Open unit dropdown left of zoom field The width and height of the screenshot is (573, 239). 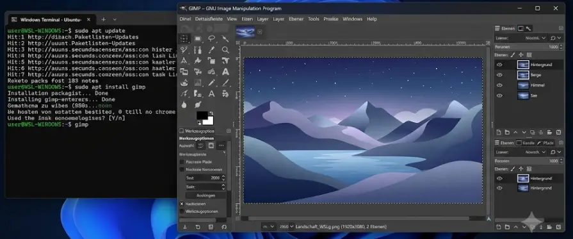[268, 227]
